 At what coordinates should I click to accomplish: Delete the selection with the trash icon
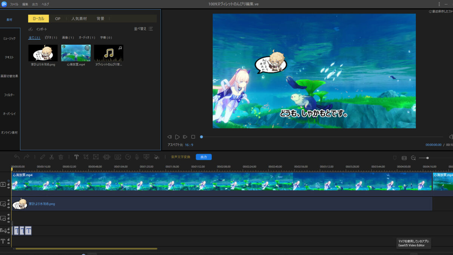tap(61, 157)
